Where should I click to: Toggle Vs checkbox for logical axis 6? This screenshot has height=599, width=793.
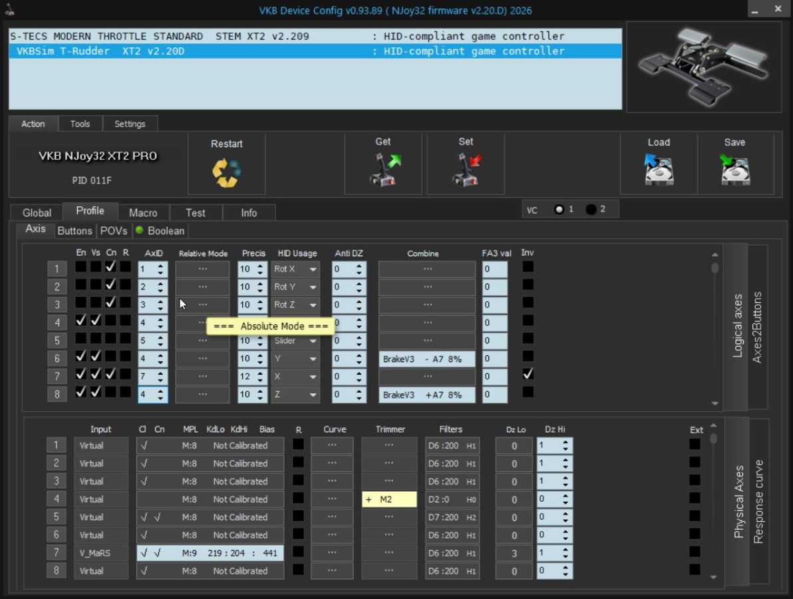pyautogui.click(x=96, y=355)
